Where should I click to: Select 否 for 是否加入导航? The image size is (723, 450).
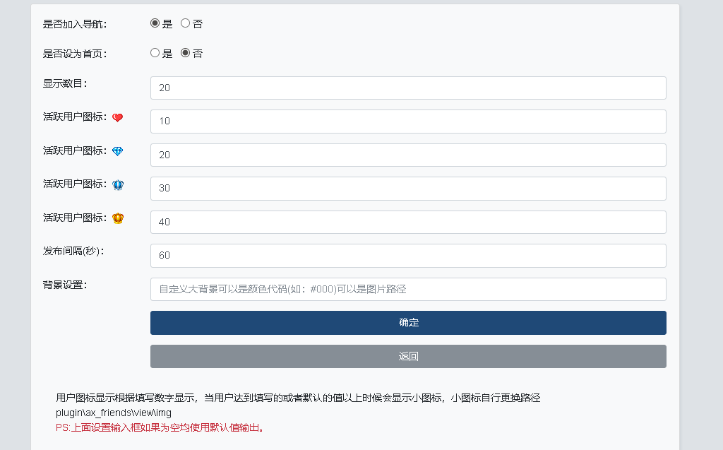click(x=186, y=23)
